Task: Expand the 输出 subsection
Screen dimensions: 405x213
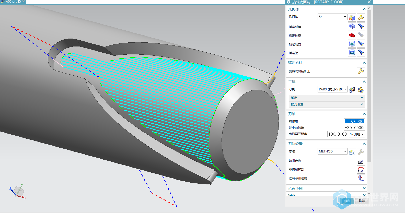Action: pos(327,98)
